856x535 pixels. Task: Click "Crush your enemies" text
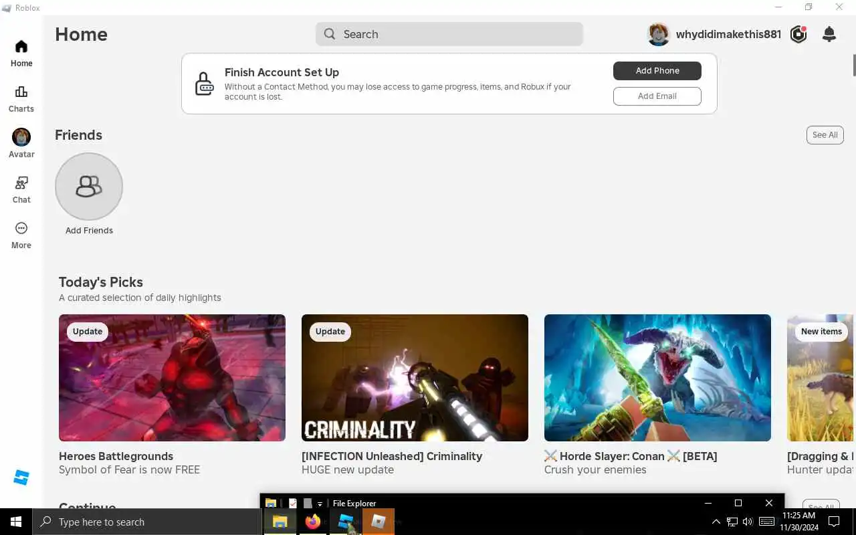coord(595,470)
